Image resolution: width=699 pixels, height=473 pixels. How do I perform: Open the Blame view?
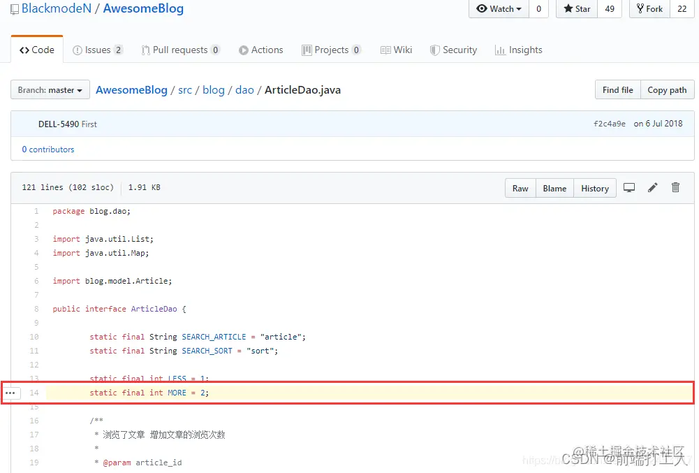point(554,189)
